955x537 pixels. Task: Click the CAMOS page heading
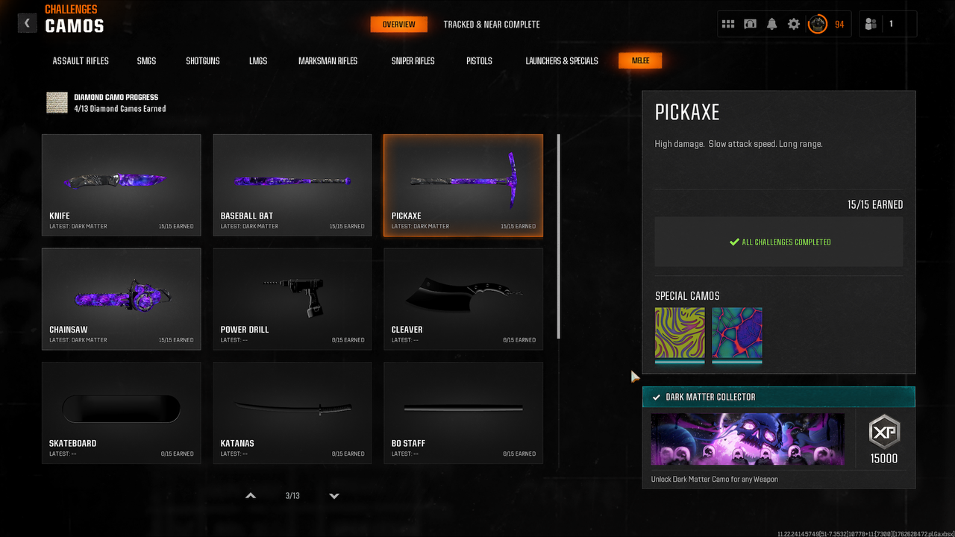click(x=75, y=26)
